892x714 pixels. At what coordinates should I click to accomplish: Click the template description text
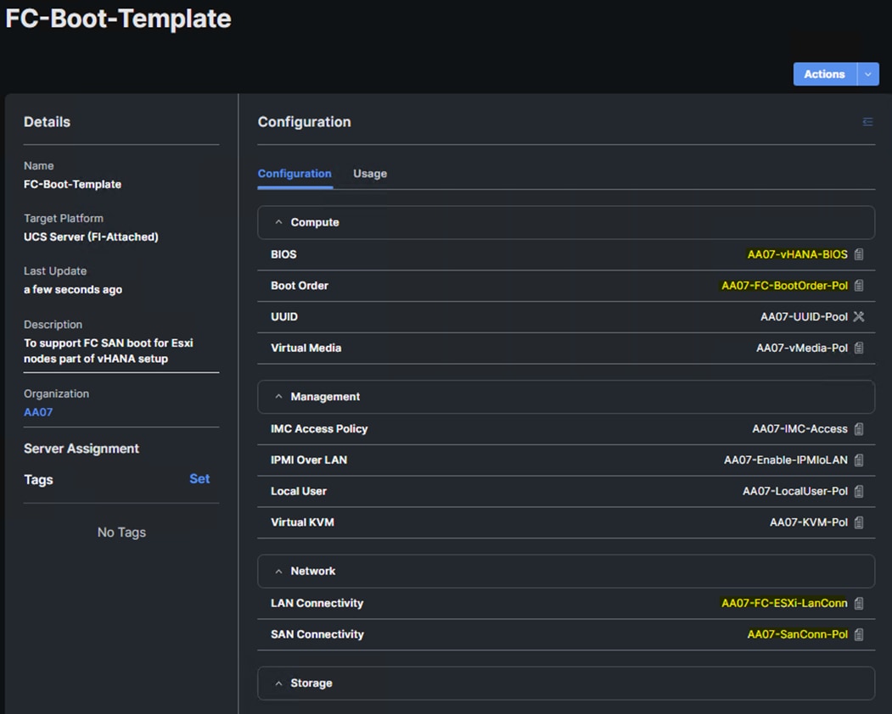(x=108, y=351)
